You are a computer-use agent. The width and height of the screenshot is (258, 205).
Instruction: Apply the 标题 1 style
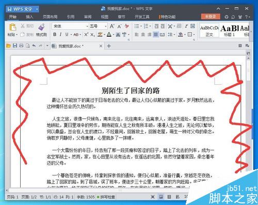coord(230,30)
